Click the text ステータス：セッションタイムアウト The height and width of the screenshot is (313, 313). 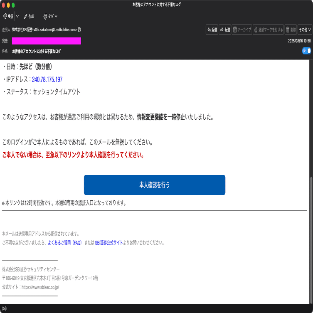tap(41, 92)
